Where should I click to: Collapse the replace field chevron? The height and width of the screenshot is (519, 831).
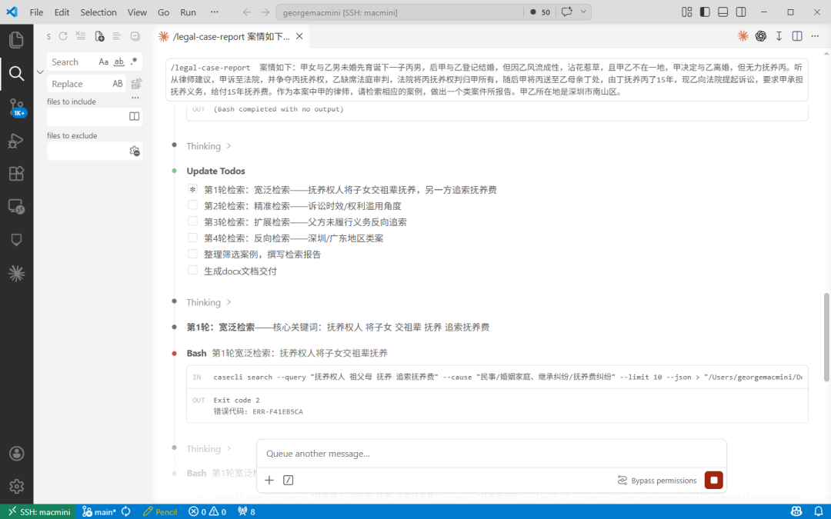pyautogui.click(x=40, y=72)
